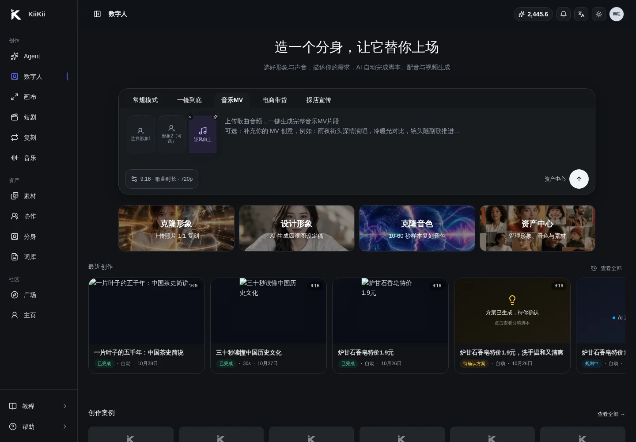Open the language translation switcher

click(581, 14)
